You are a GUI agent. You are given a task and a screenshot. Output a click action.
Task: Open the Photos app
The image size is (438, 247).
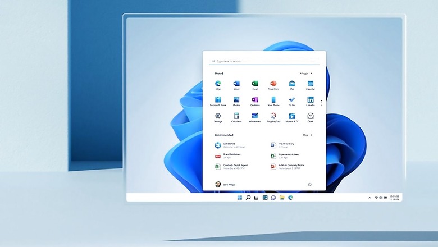pos(236,101)
